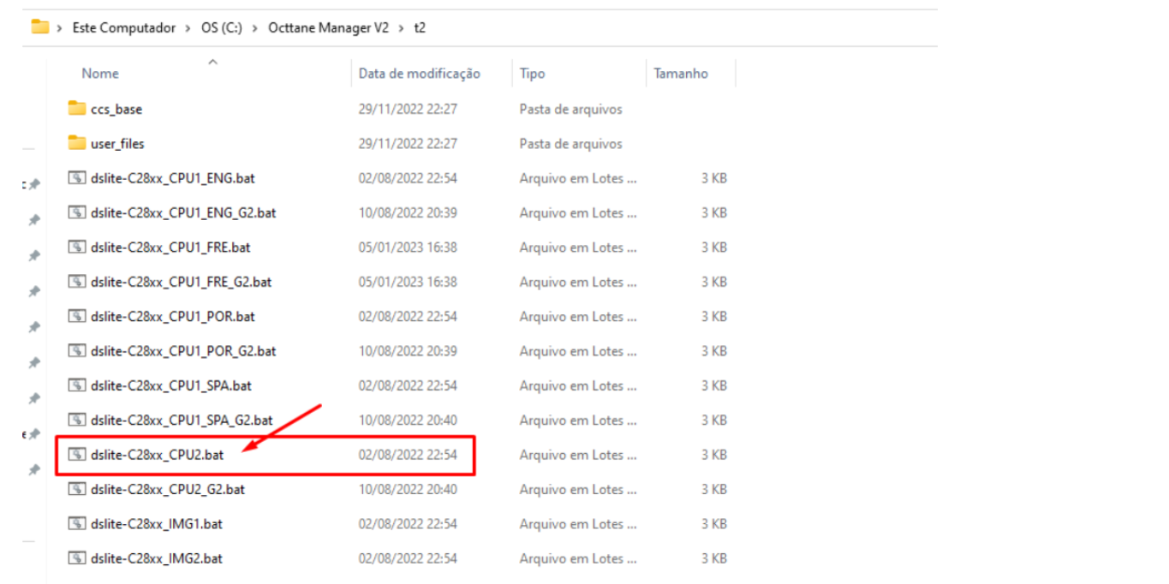This screenshot has height=584, width=1169.
Task: Select the t2 breadcrumb segment
Action: (420, 27)
